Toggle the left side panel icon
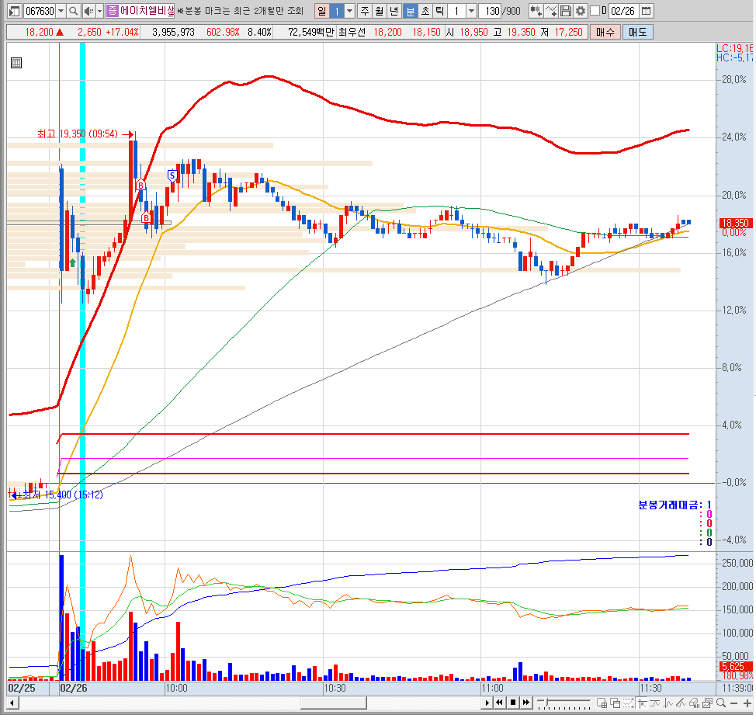756x715 pixels. click(x=15, y=11)
